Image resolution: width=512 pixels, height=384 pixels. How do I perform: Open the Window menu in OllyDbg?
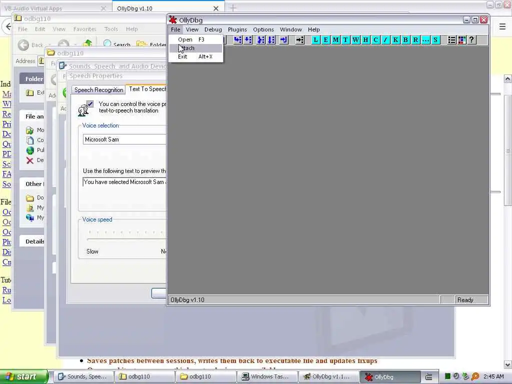click(291, 29)
